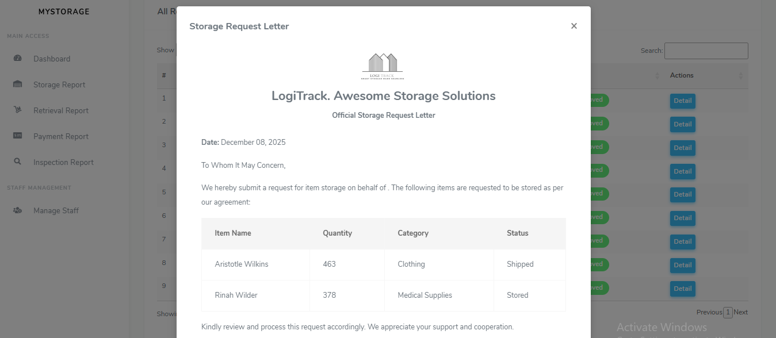This screenshot has height=338, width=776.
Task: Click the Payment Report card icon
Action: click(x=17, y=136)
